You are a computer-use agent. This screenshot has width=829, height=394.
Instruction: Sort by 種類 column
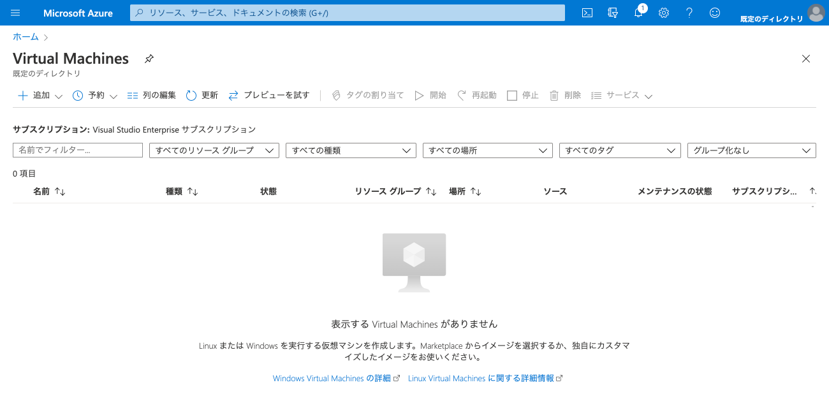tap(182, 191)
